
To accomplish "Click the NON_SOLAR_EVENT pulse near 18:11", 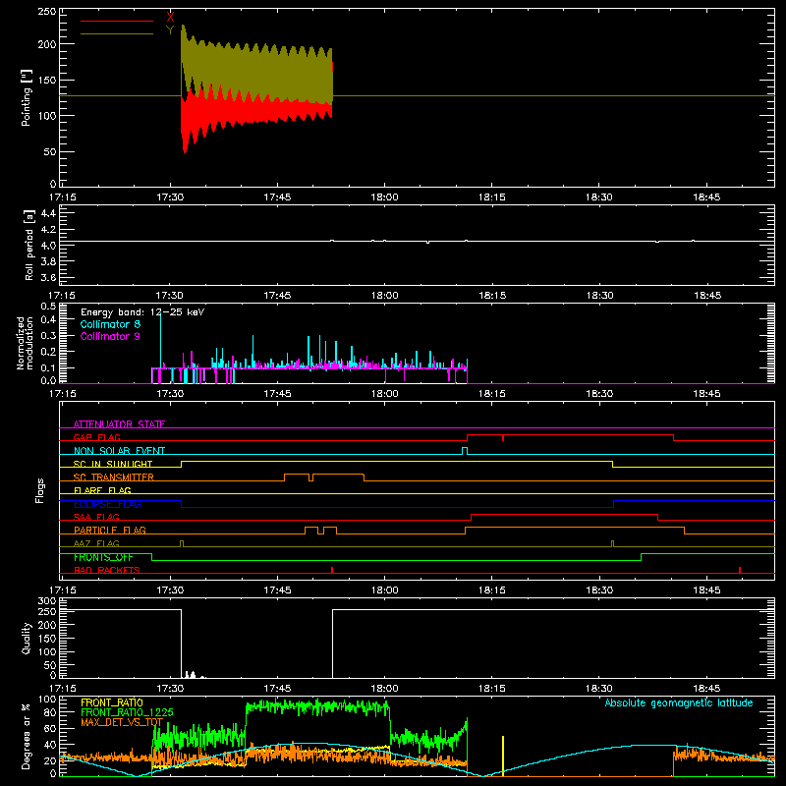I will 465,451.
